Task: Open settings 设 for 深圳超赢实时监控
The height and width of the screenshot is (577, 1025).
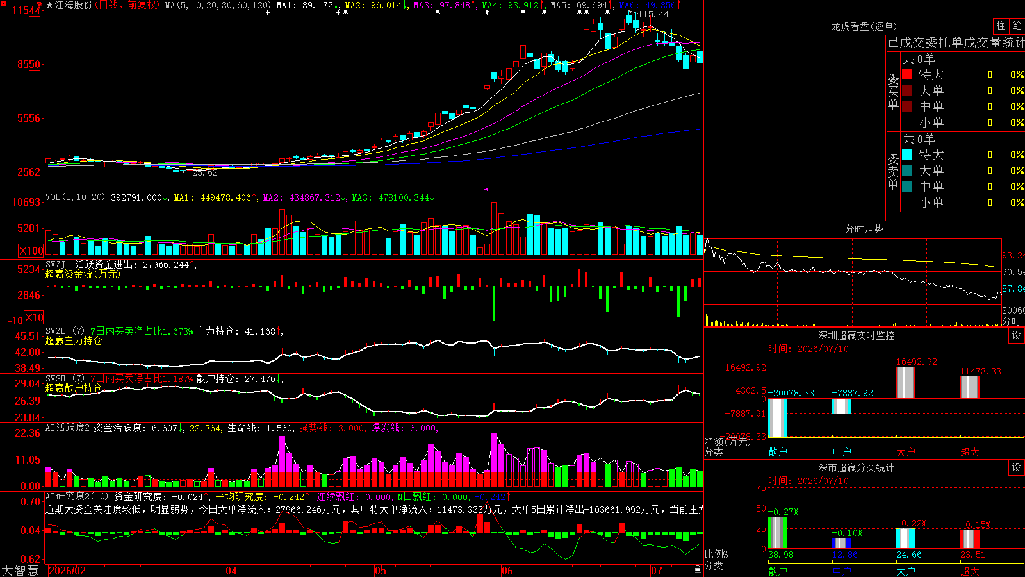Action: click(x=1017, y=335)
